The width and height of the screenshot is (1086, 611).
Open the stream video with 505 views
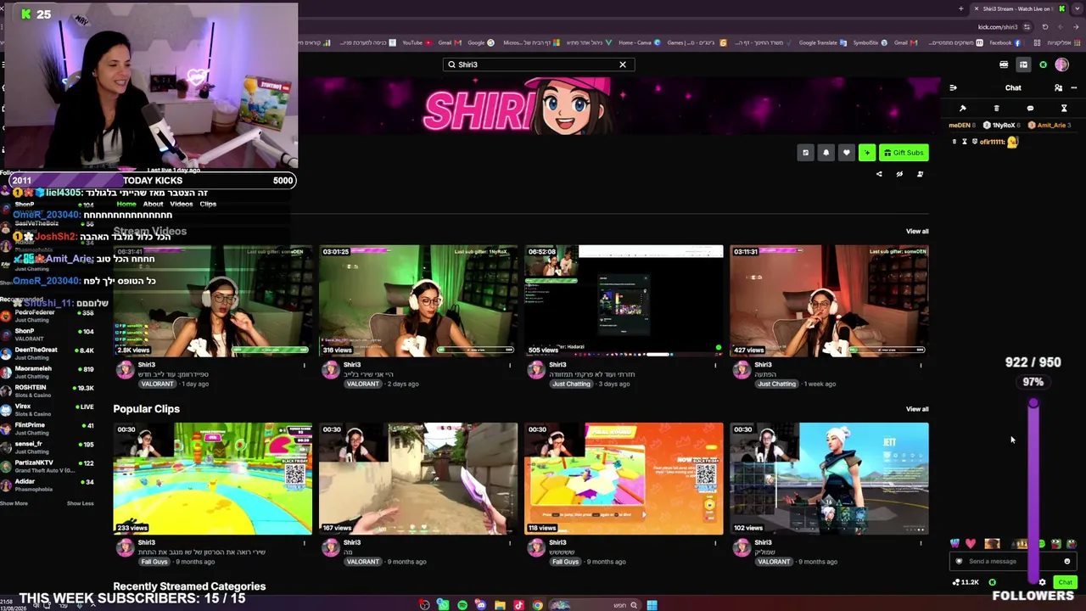(x=624, y=300)
